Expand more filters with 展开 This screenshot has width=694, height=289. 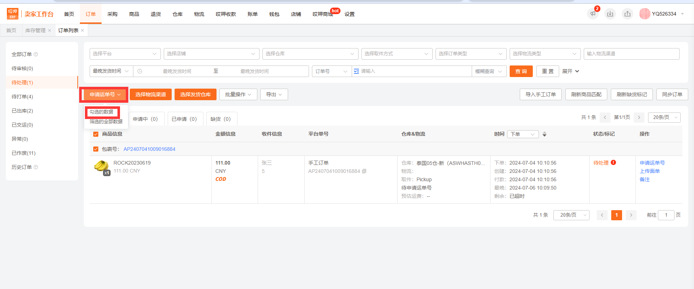[571, 71]
